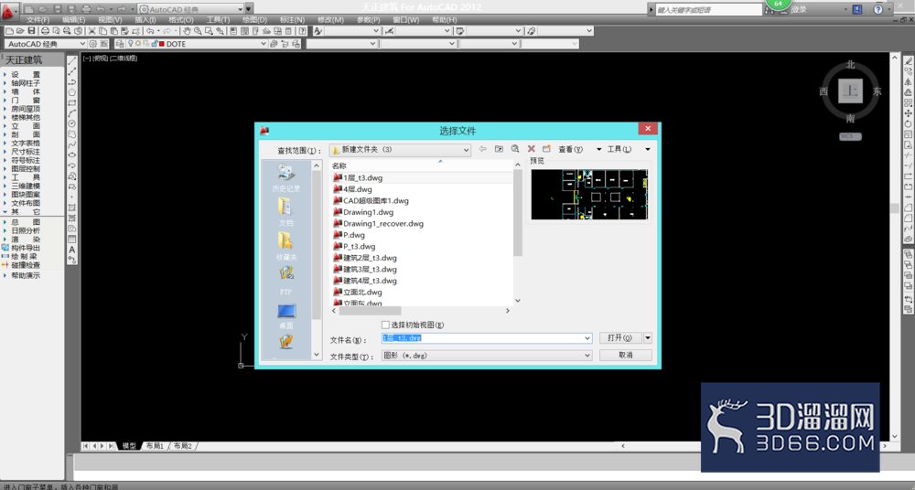
Task: Open the 绘图(D) menu
Action: tap(253, 20)
